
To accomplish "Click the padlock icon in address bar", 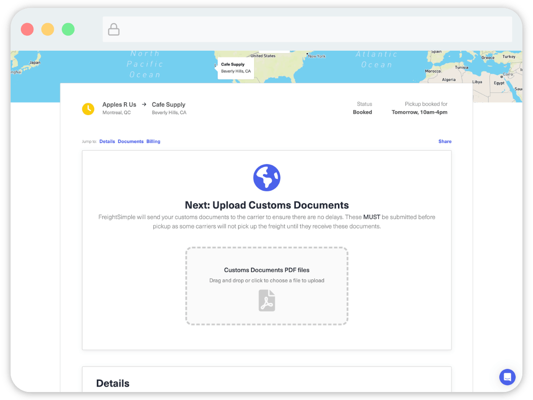I will click(x=114, y=30).
